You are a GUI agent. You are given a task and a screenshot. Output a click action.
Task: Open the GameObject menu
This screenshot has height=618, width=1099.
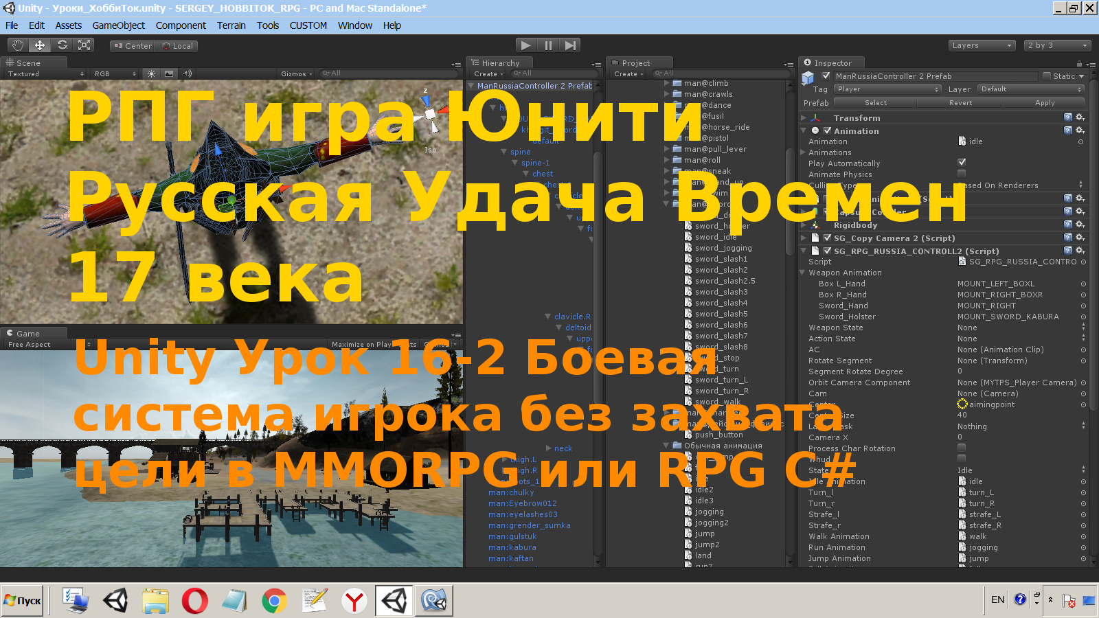pos(118,25)
